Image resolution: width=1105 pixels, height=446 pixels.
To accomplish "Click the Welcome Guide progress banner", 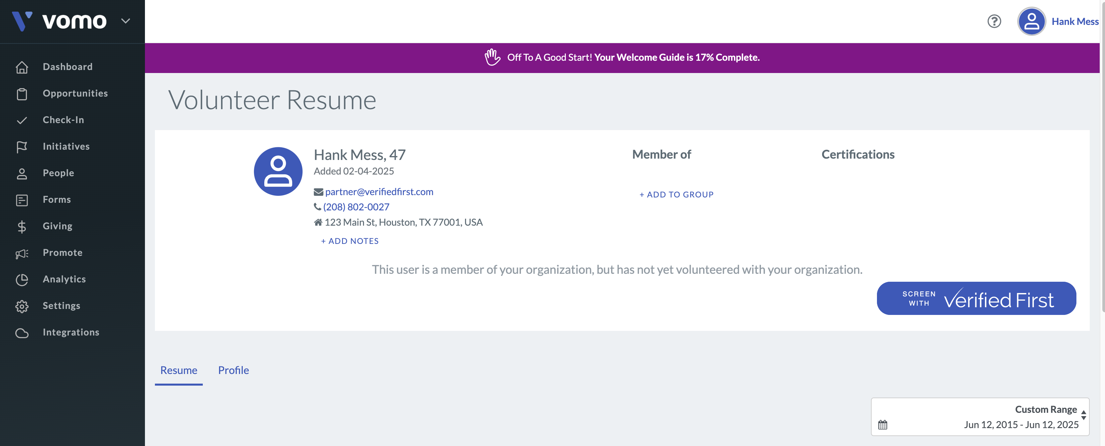I will point(622,57).
